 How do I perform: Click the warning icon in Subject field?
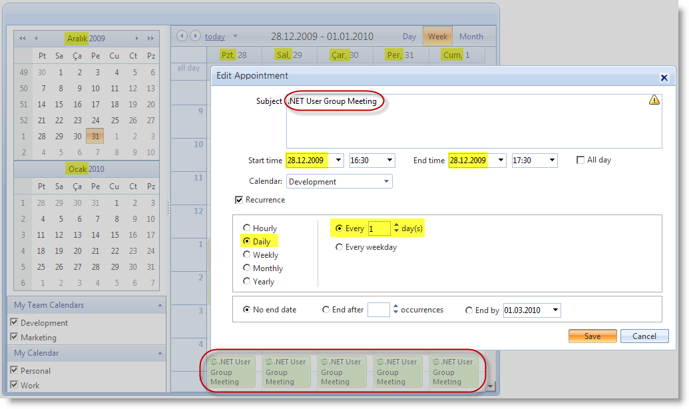[x=654, y=100]
